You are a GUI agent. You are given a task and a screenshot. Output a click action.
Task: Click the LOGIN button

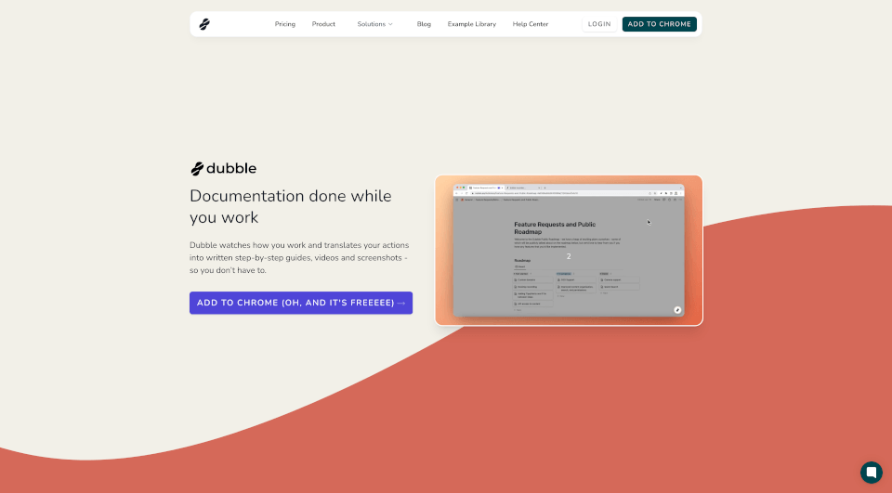point(599,24)
